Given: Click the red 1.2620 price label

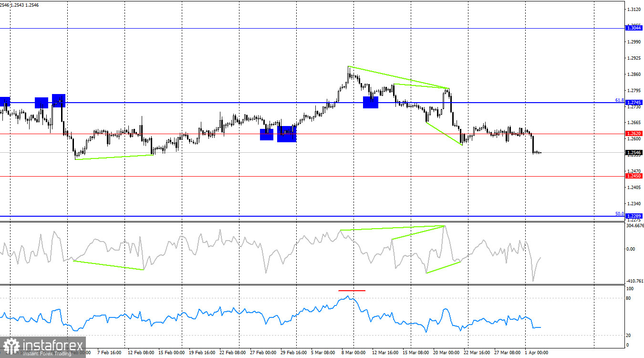Looking at the screenshot, I should tap(634, 134).
